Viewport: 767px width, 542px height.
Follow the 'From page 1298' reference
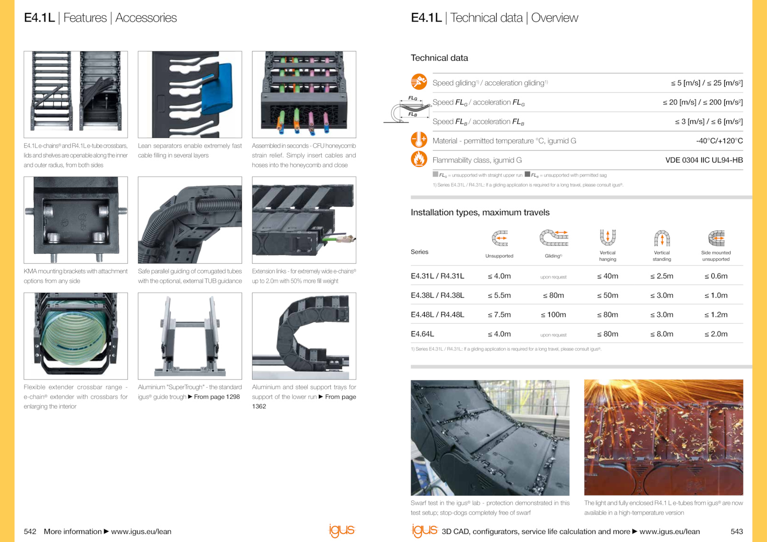tap(217, 397)
